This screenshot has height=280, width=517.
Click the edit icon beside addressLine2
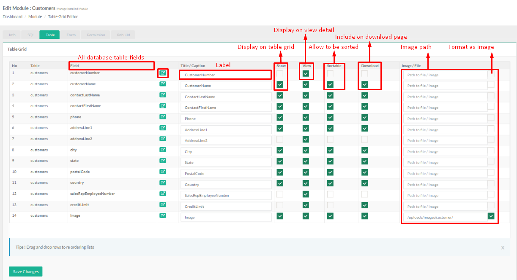point(163,139)
